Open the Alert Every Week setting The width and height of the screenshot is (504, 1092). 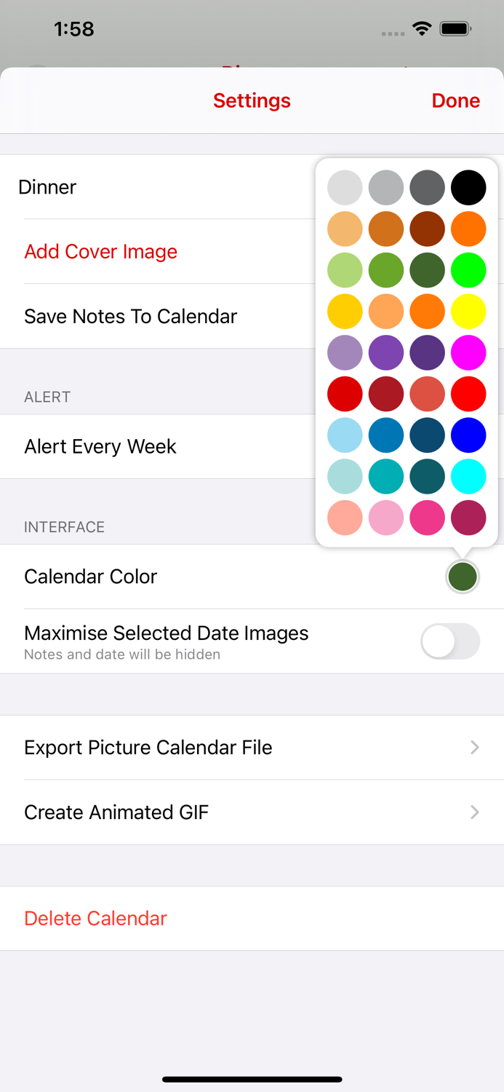point(100,446)
